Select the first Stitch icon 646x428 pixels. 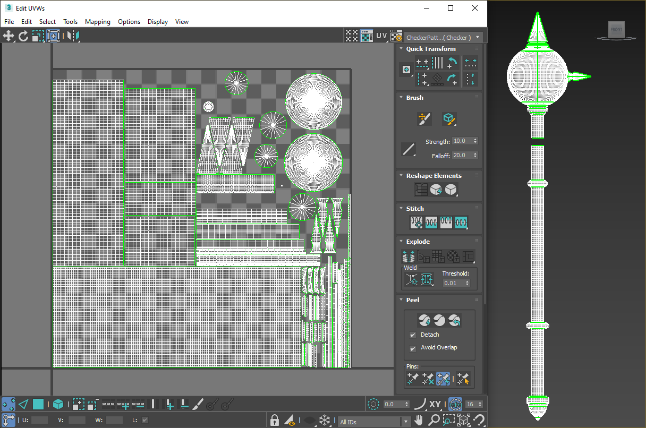pos(416,222)
